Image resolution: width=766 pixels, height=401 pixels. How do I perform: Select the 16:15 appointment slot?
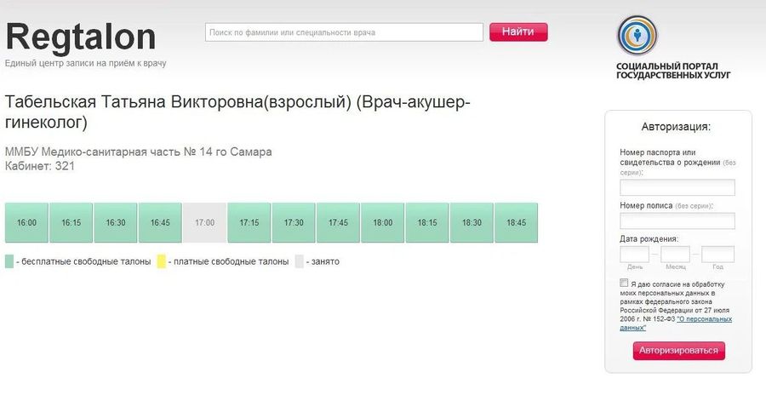pyautogui.click(x=71, y=223)
